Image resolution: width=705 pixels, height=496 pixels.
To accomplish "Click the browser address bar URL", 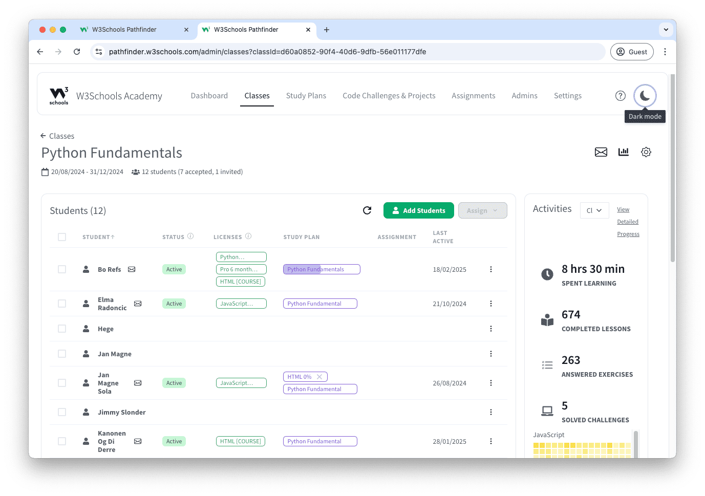I will pyautogui.click(x=267, y=52).
